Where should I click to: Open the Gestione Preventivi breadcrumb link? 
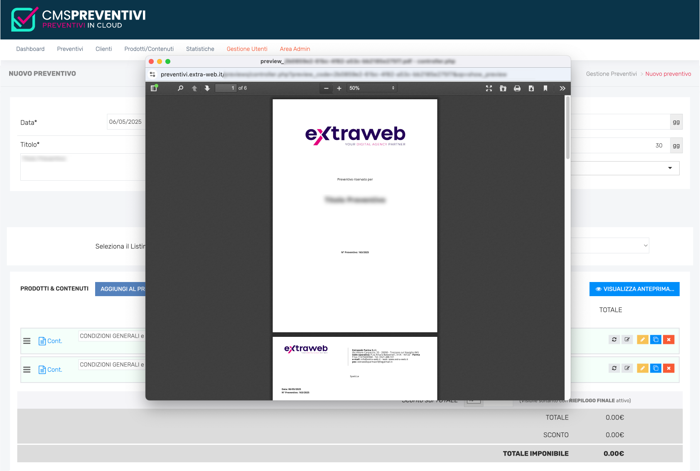pos(611,74)
